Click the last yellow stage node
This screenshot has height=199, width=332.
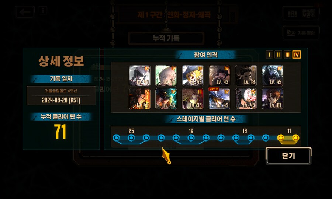click(x=295, y=138)
